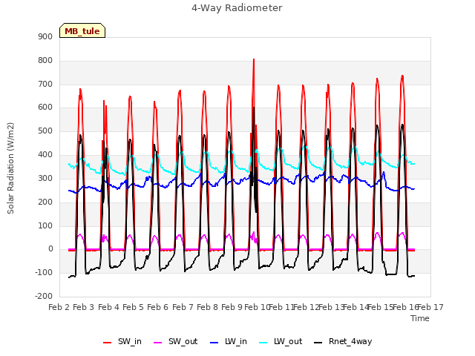Click the Solar Radiation (W/m2) axis label
This screenshot has width=475, height=356.
coord(10,168)
